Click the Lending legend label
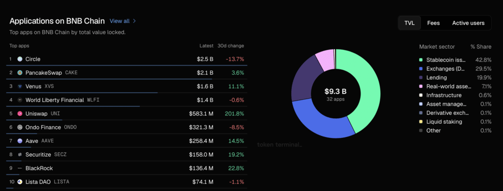This screenshot has height=191, width=503. [x=437, y=78]
